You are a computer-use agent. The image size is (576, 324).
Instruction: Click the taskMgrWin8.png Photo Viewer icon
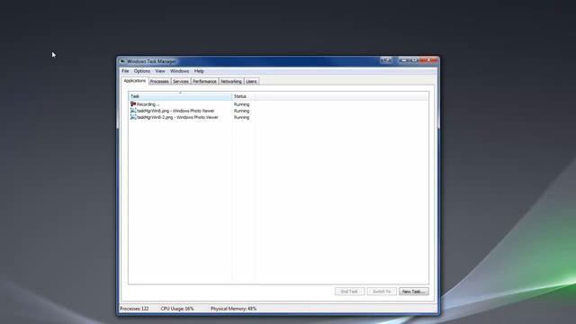coord(133,111)
